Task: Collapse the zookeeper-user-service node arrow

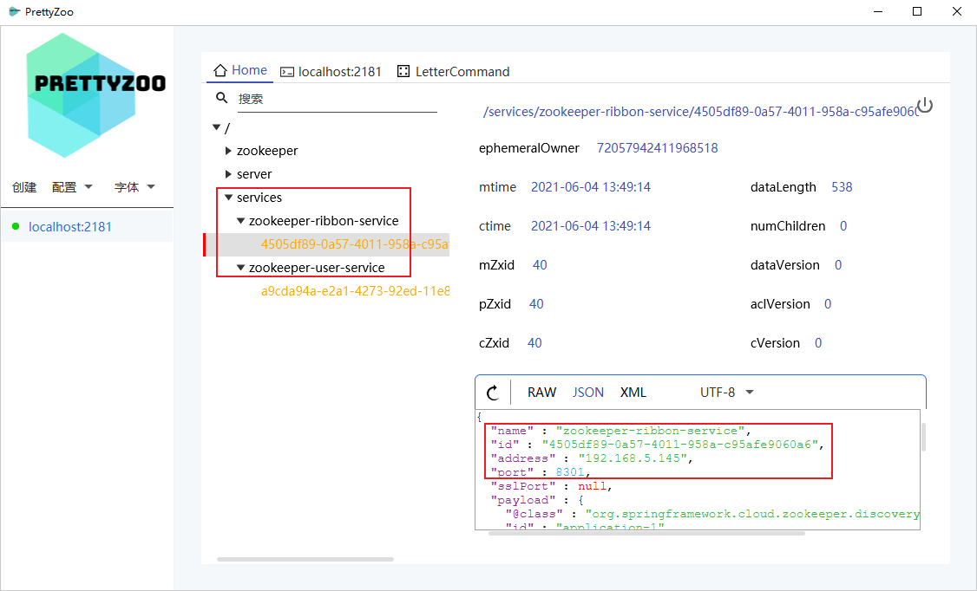Action: pos(240,268)
